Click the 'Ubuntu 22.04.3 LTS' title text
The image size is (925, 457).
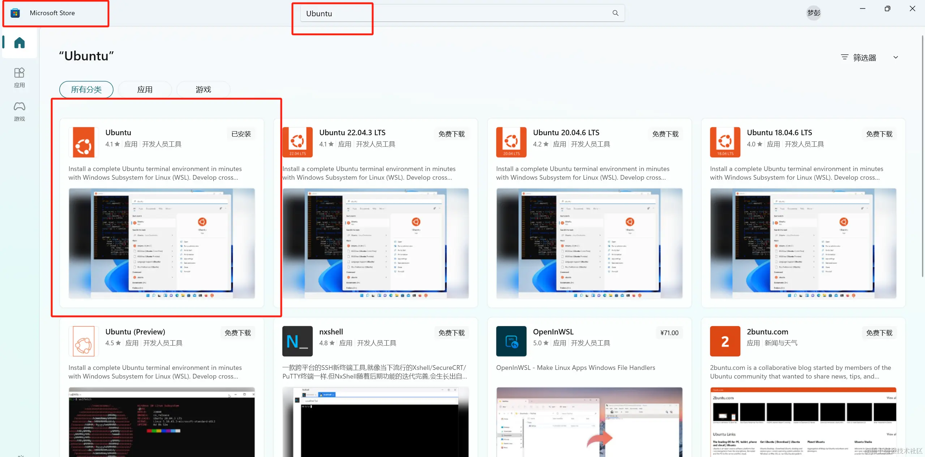[352, 133]
